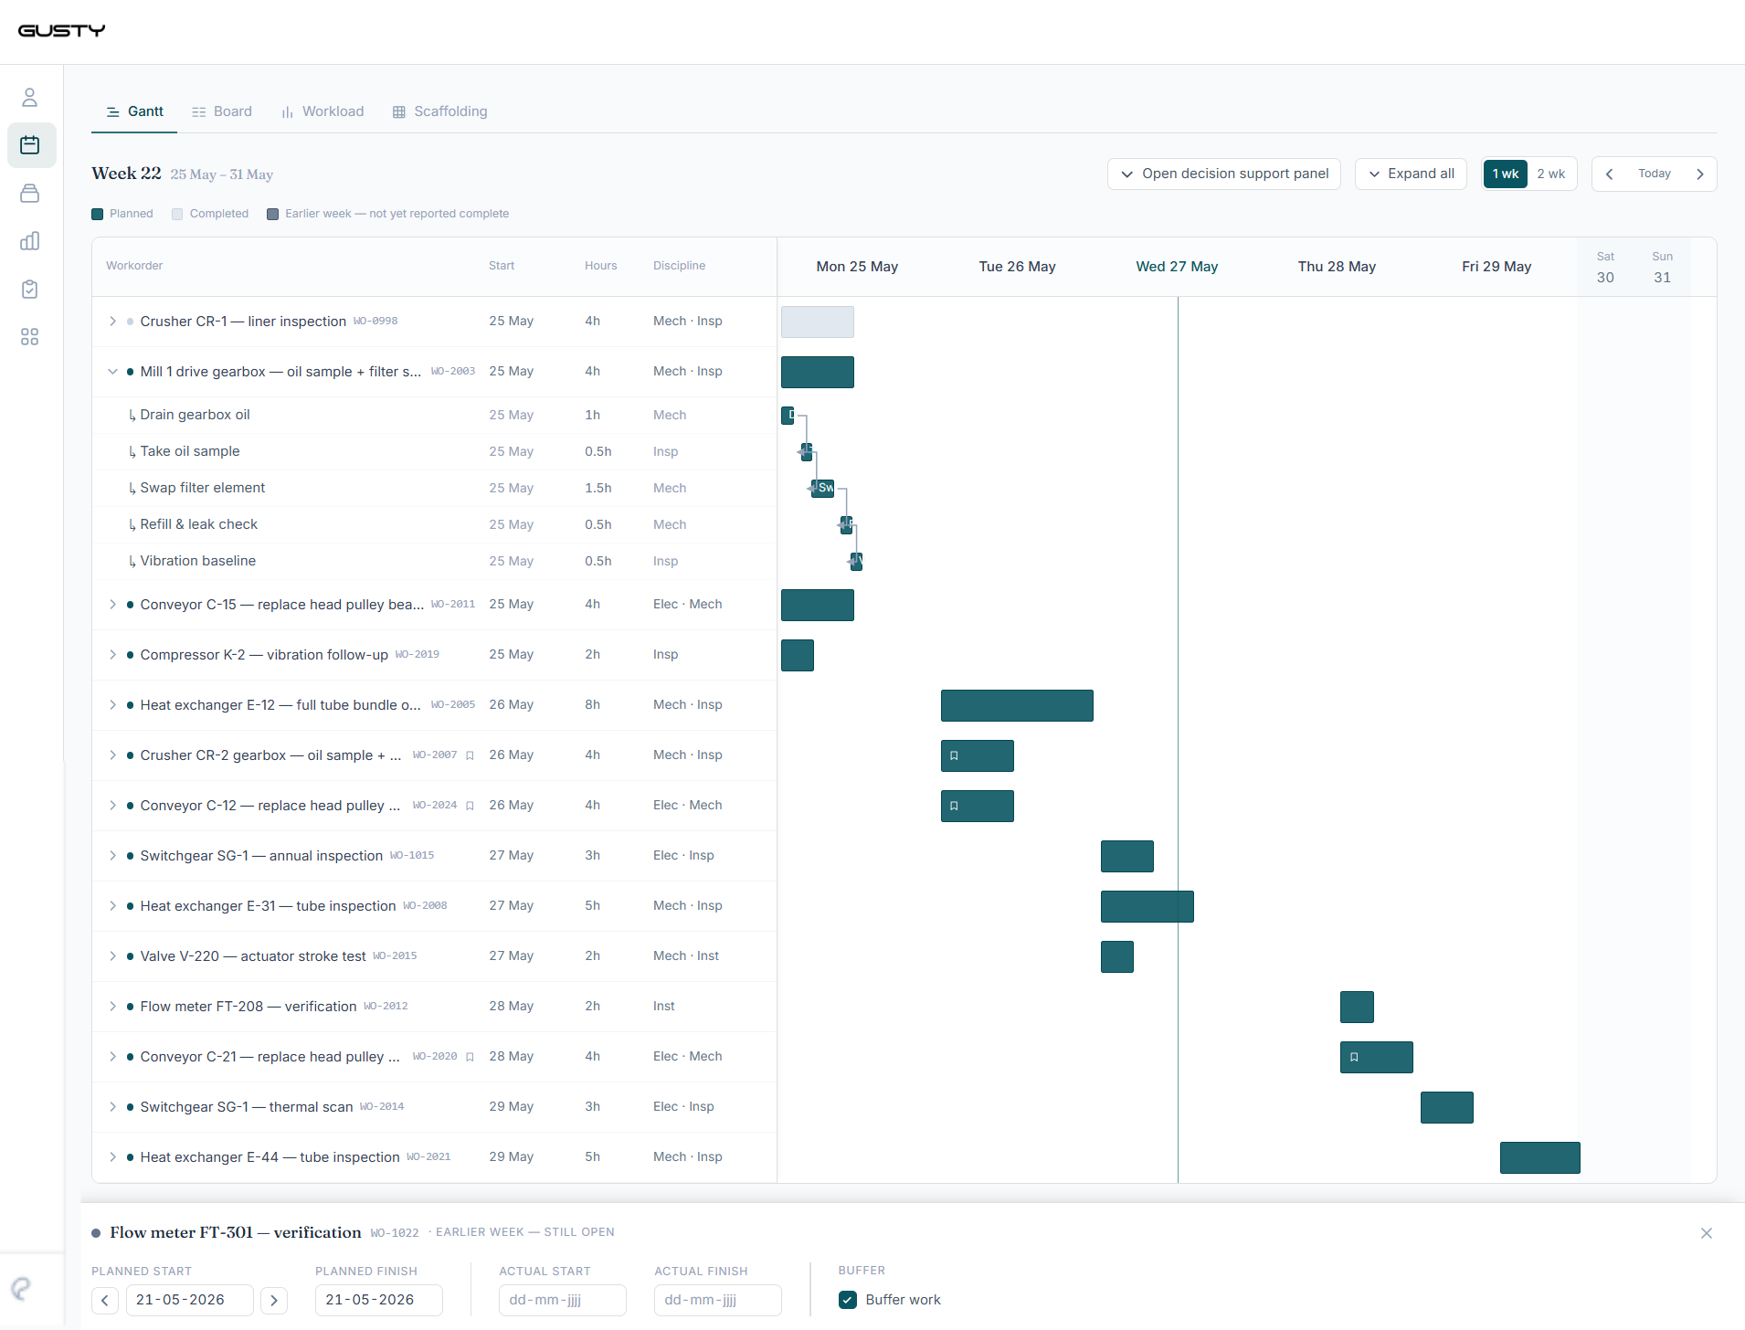
Task: Select the Refill & leak check subtask
Action: (x=434, y=525)
